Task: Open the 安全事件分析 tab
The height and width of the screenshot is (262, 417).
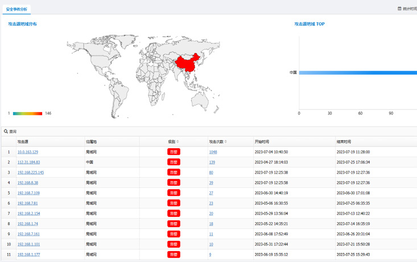Action: tap(16, 9)
